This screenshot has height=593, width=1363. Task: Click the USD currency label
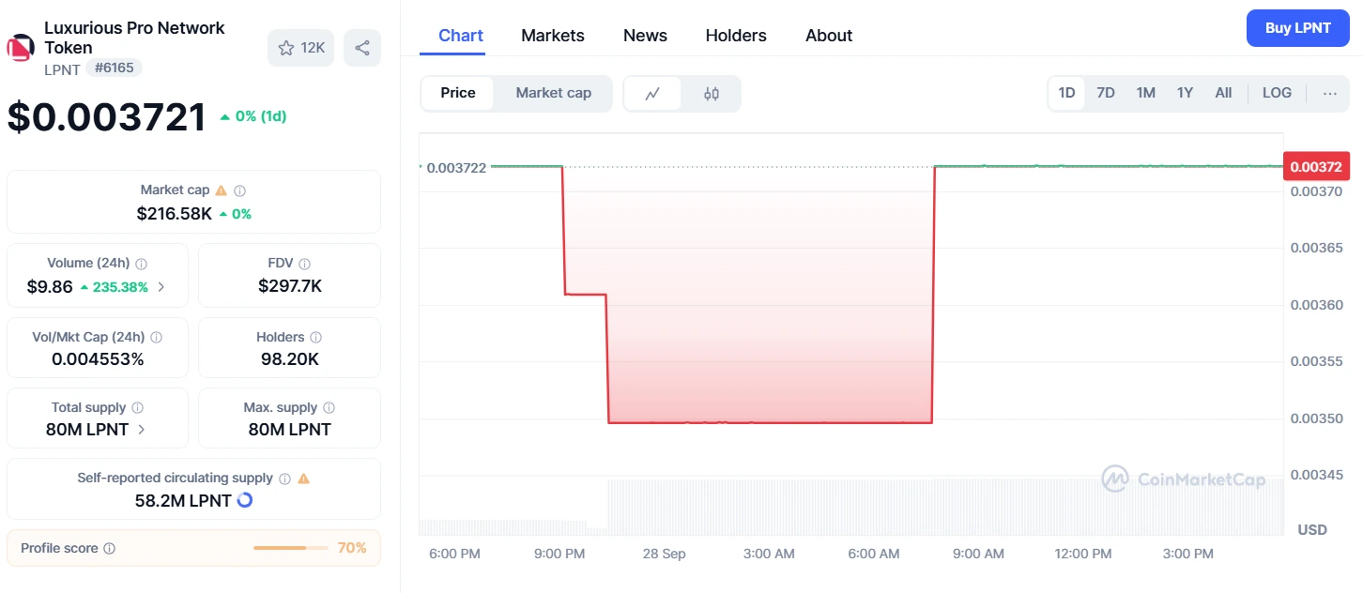point(1312,530)
